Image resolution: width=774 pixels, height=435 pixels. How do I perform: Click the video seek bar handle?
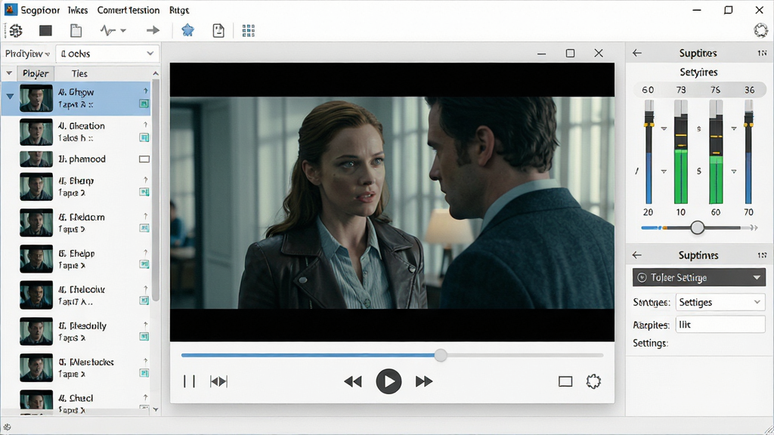click(441, 355)
